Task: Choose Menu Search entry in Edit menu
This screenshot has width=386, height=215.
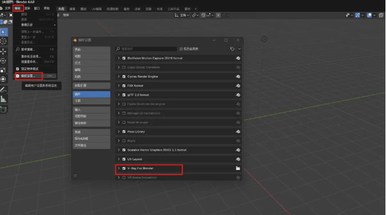Action: coord(35,50)
